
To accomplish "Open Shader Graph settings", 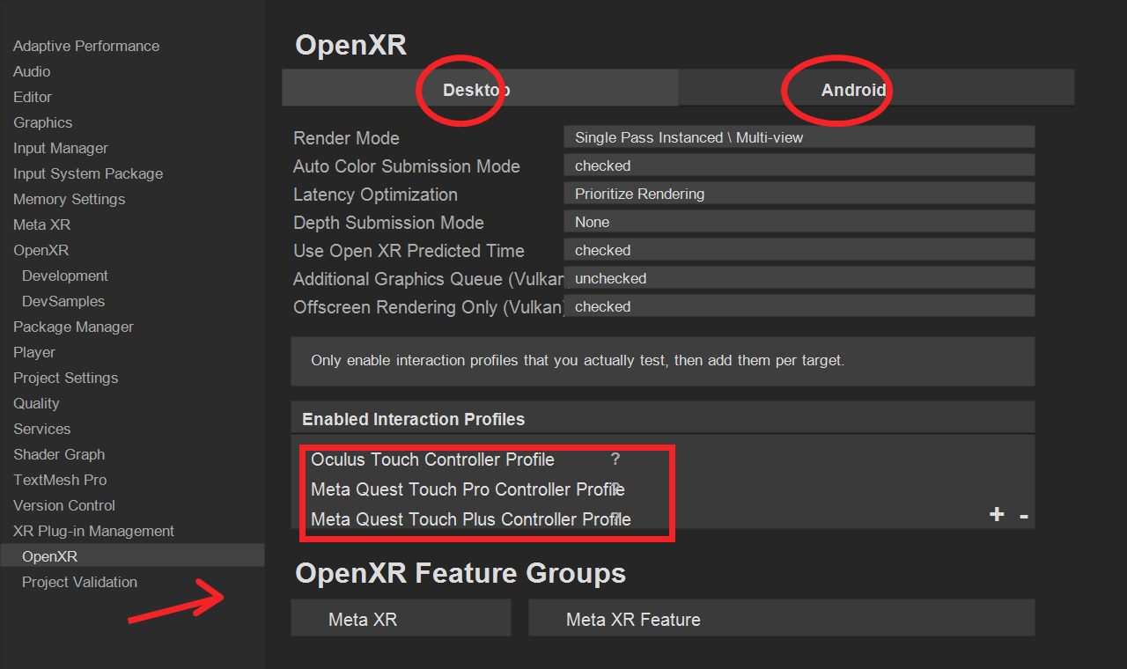I will coord(59,454).
